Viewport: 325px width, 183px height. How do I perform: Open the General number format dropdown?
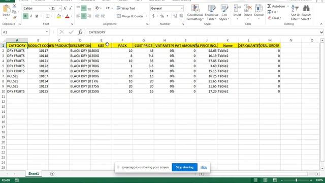(182, 8)
